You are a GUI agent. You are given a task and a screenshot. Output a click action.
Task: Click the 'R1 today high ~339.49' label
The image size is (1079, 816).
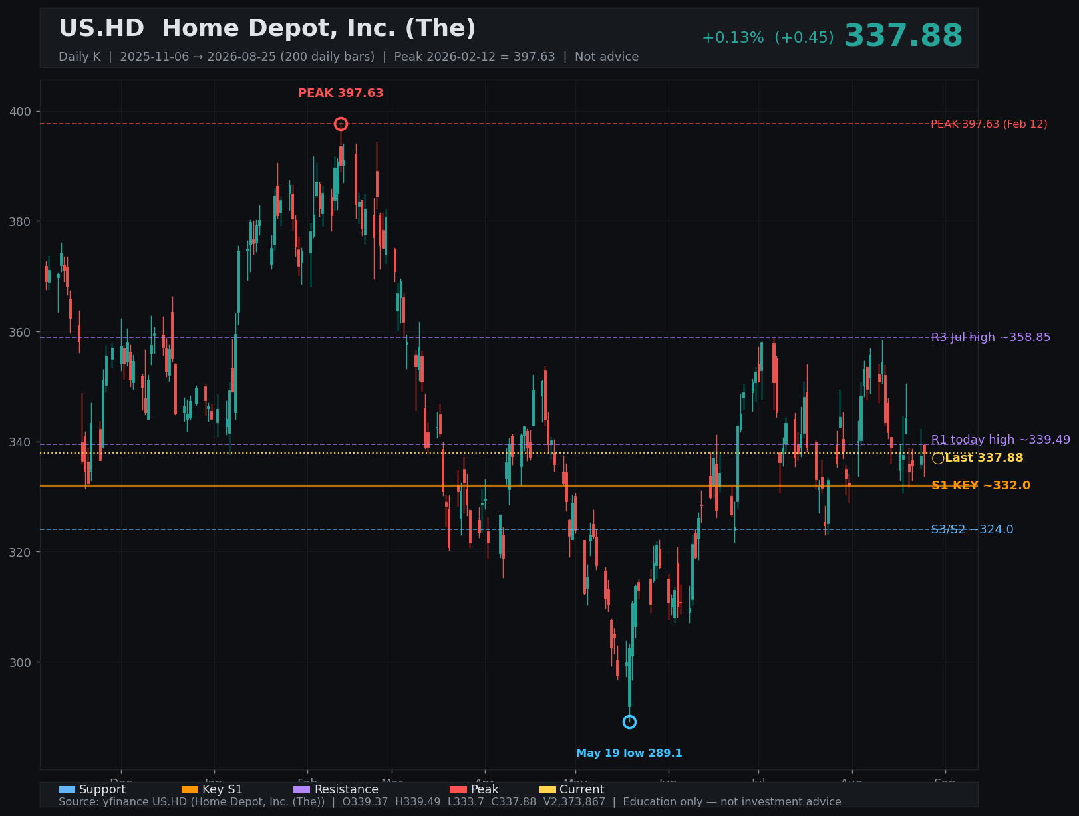click(1001, 440)
